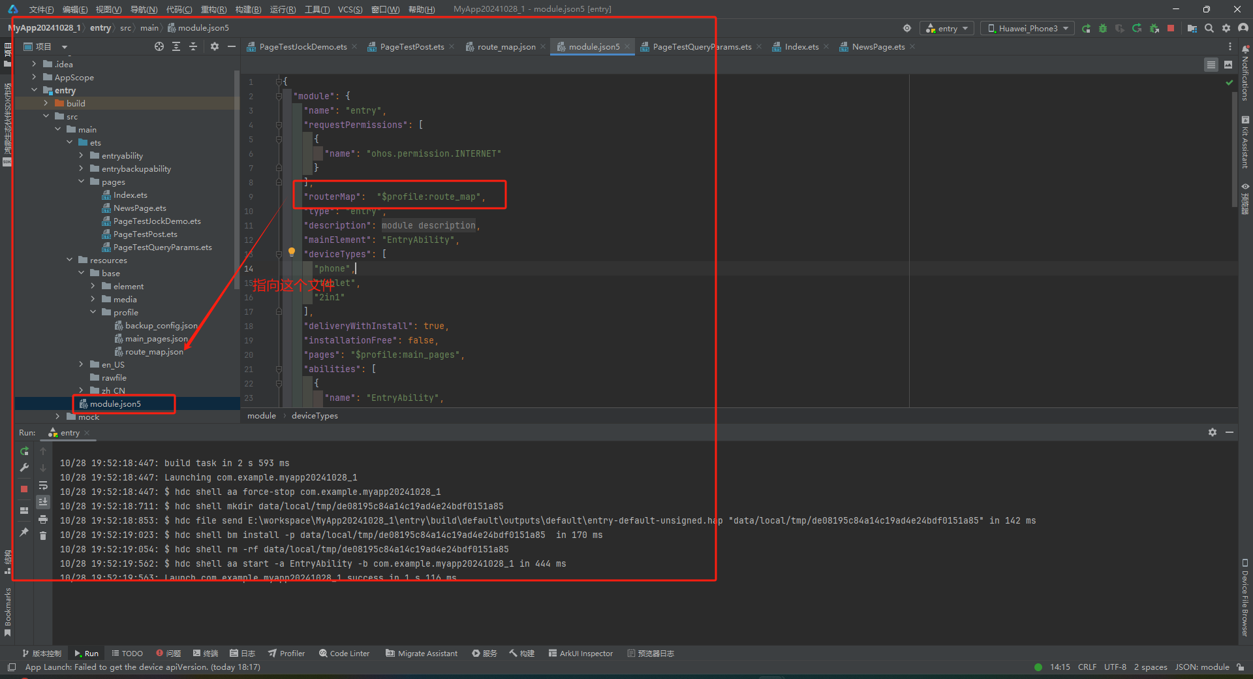Viewport: 1253px width, 679px height.
Task: Open the 视图 menu in the menu bar
Action: tap(108, 9)
